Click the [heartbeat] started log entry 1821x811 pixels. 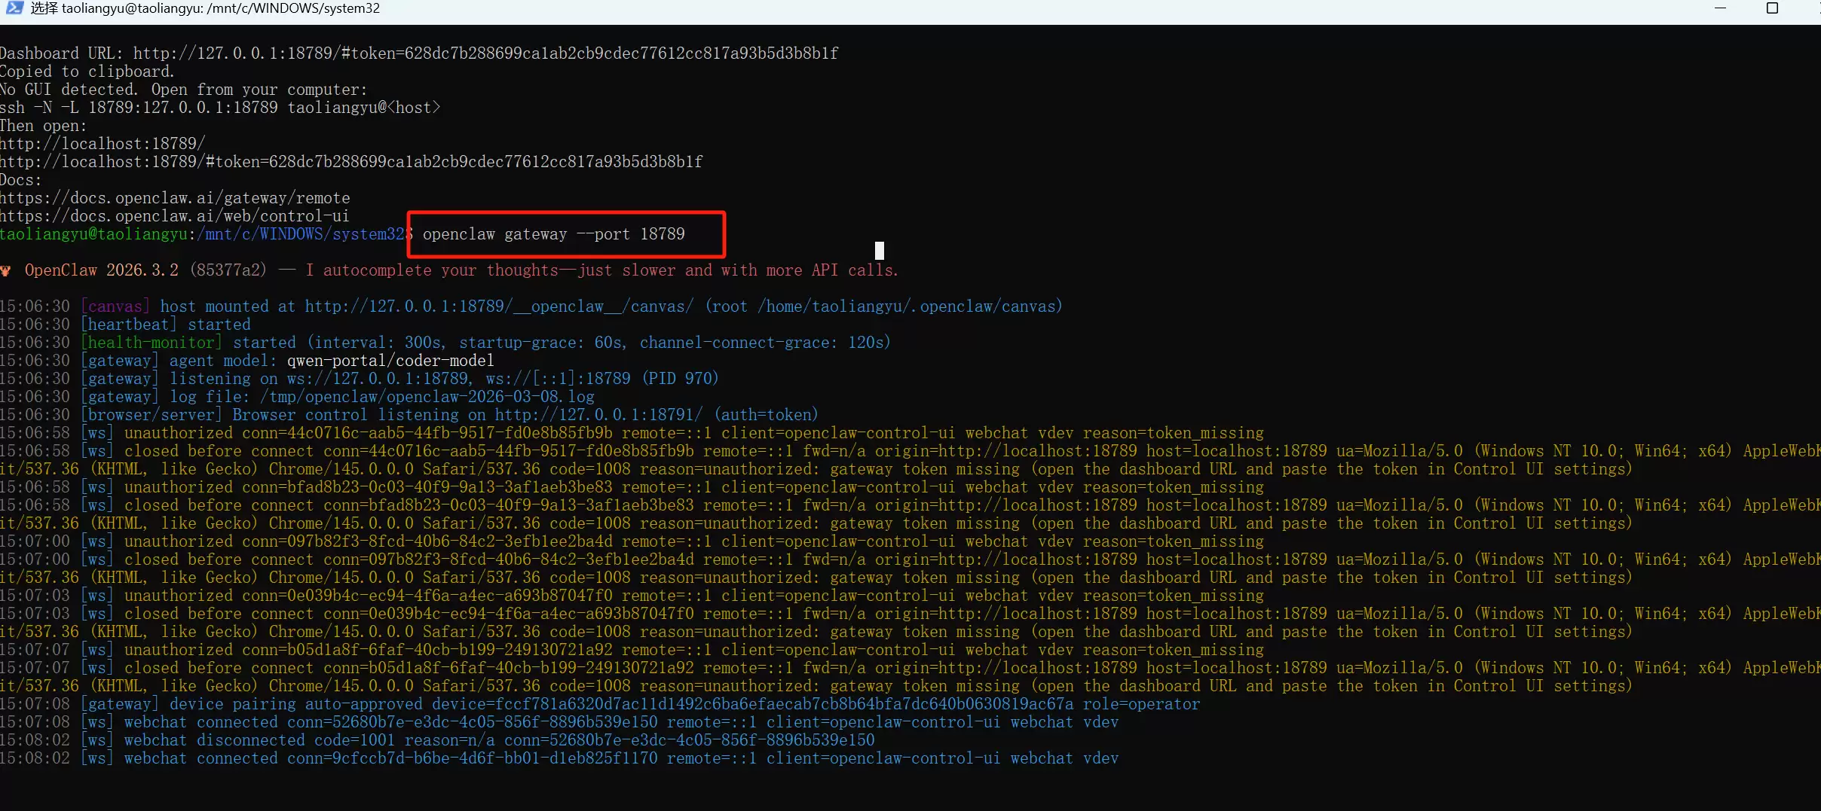click(x=166, y=325)
